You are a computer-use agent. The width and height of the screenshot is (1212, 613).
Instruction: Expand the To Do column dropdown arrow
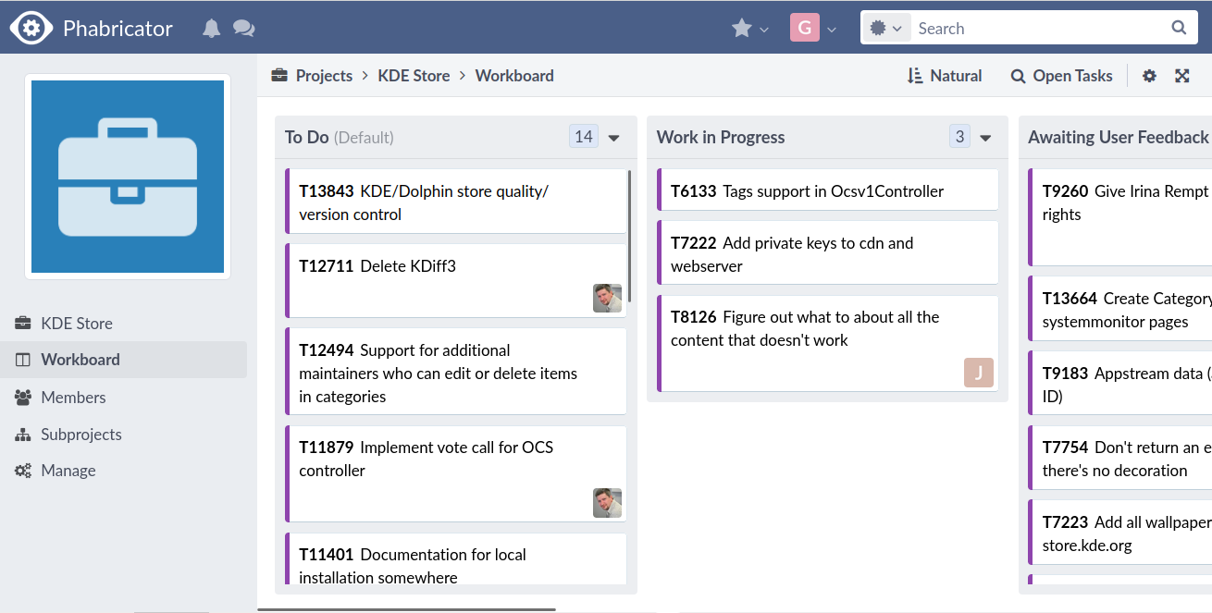coord(613,138)
